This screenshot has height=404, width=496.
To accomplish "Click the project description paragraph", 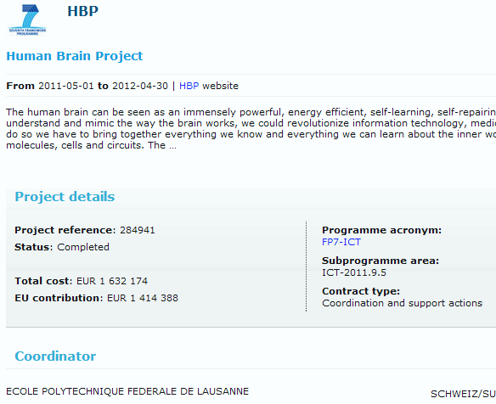I will pos(251,129).
